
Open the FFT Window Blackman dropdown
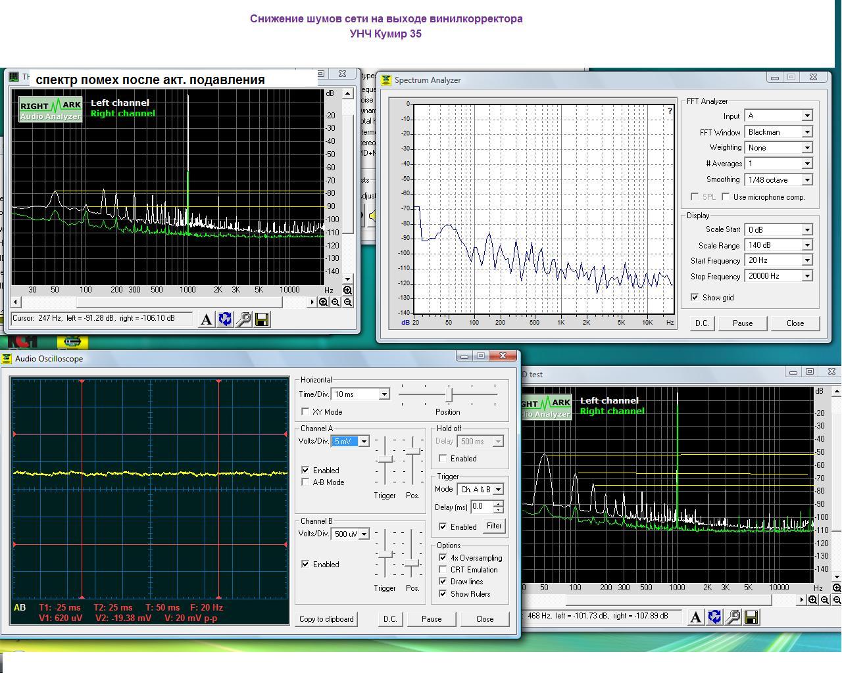tap(806, 132)
